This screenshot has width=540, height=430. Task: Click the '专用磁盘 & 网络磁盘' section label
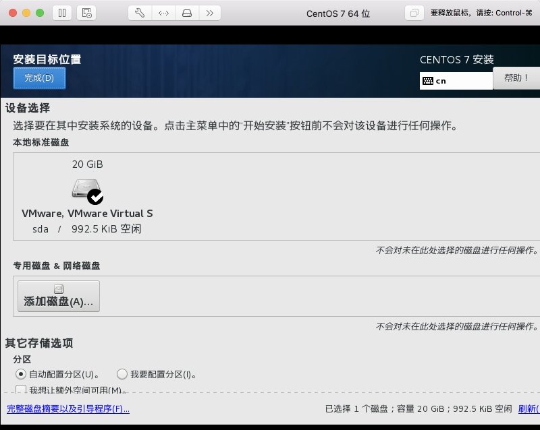(57, 266)
